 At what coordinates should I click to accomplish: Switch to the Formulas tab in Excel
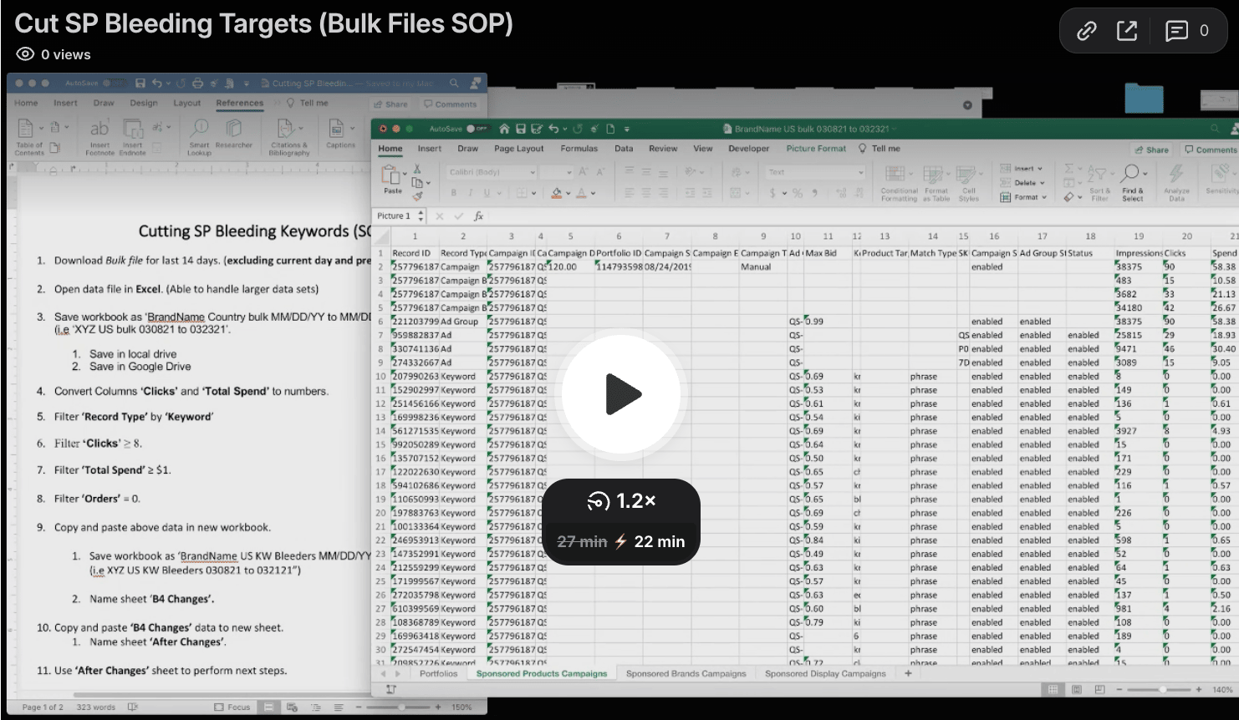coord(579,149)
